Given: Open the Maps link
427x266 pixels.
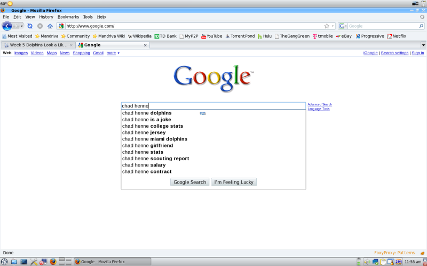Looking at the screenshot, I should 51,53.
